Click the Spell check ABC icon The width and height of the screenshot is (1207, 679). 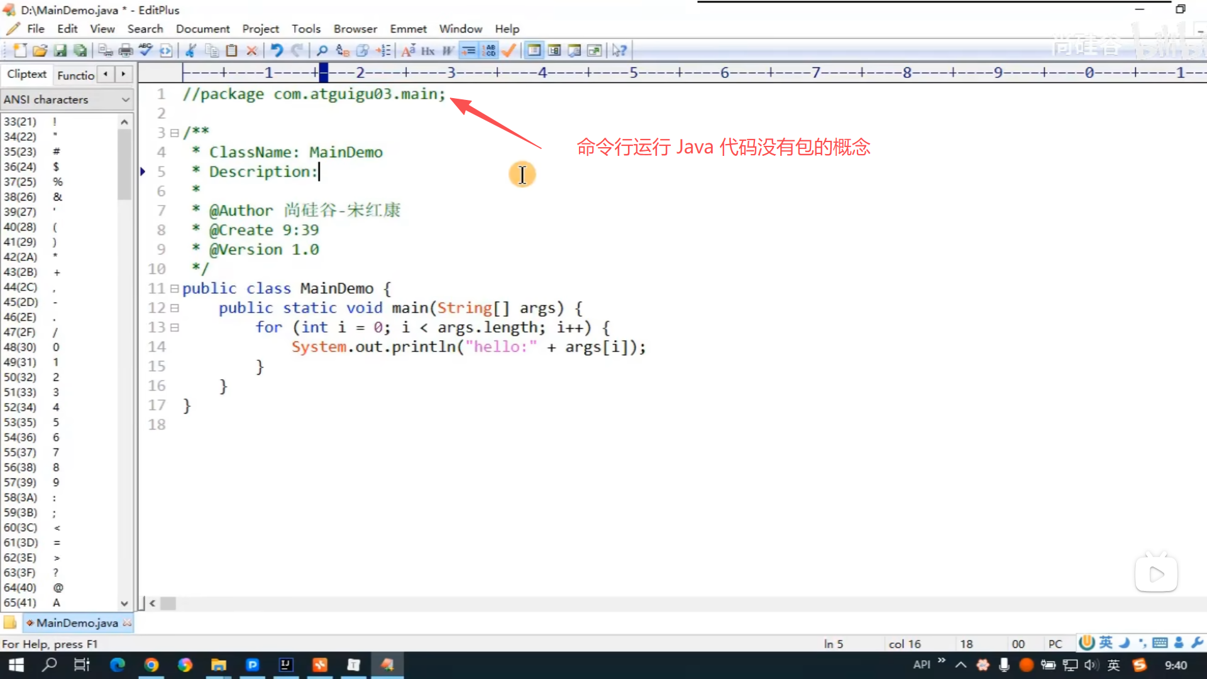pos(146,50)
